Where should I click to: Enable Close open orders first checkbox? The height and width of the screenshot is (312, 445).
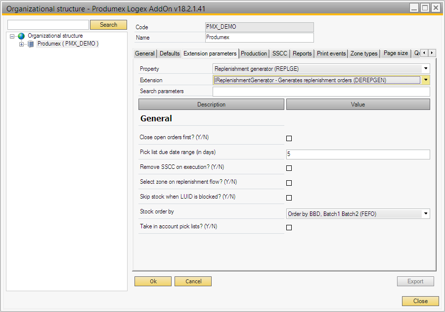tap(289, 139)
